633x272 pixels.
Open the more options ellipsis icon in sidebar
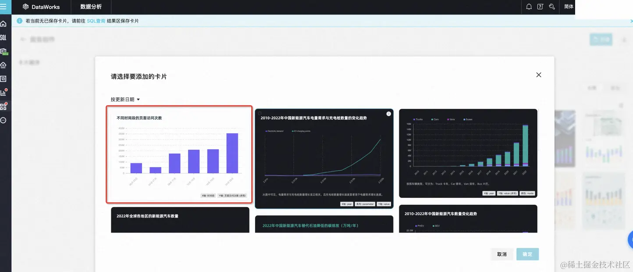[4, 120]
